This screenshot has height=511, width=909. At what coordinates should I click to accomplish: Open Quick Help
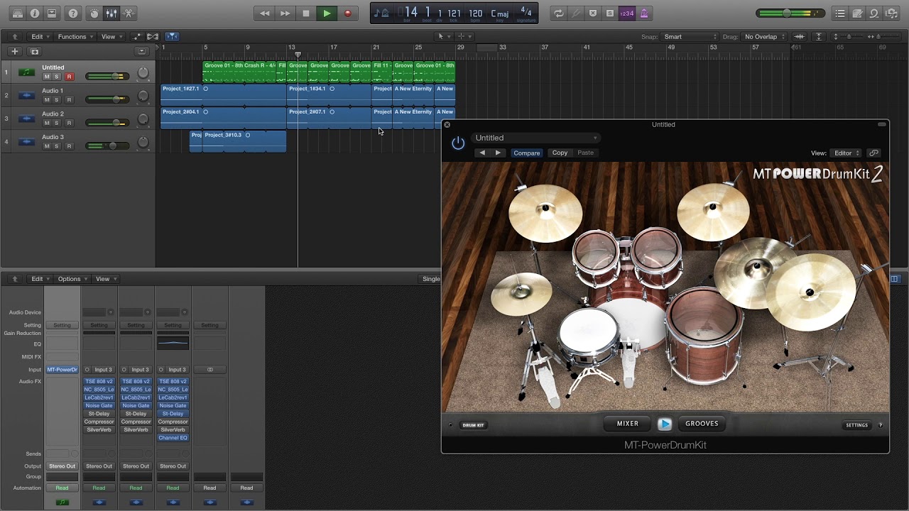(73, 13)
